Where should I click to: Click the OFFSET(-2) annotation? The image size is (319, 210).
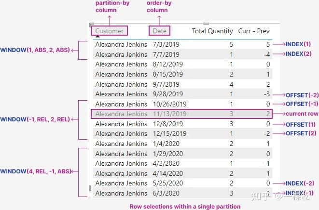click(x=302, y=95)
